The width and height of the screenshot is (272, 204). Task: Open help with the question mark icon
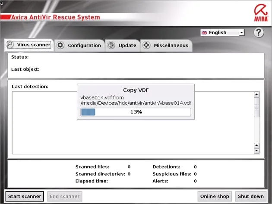point(259,32)
